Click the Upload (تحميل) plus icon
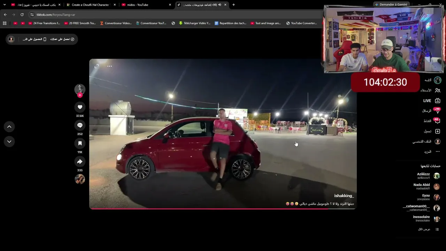Viewport: 446px width, 251px height. click(x=438, y=131)
